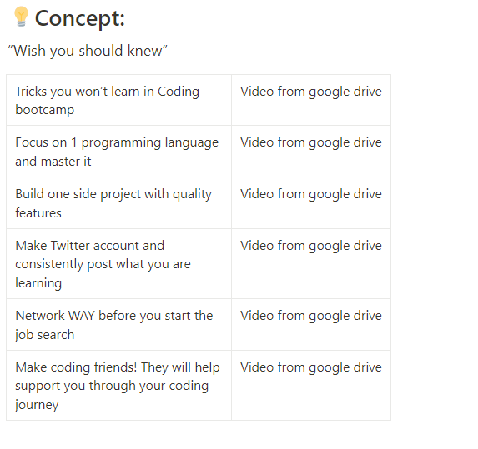Image resolution: width=478 pixels, height=449 pixels.
Task: Click the words "and master it"
Action: coord(53,162)
